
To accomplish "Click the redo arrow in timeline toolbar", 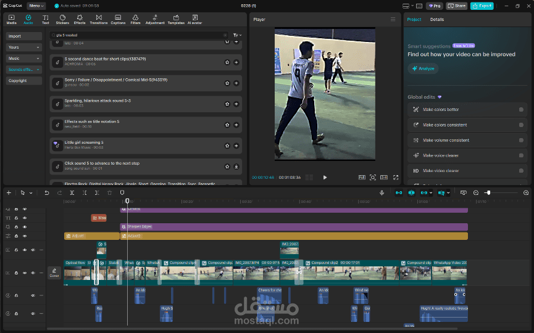I will pyautogui.click(x=59, y=193).
